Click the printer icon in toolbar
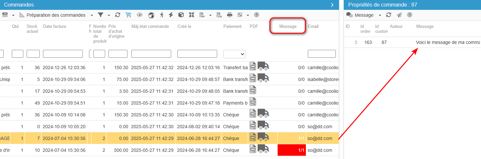Viewport: 481px width, 159px height. [230, 15]
